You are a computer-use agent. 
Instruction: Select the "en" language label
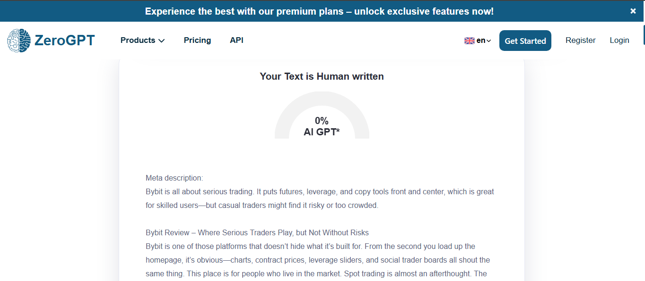pos(480,41)
